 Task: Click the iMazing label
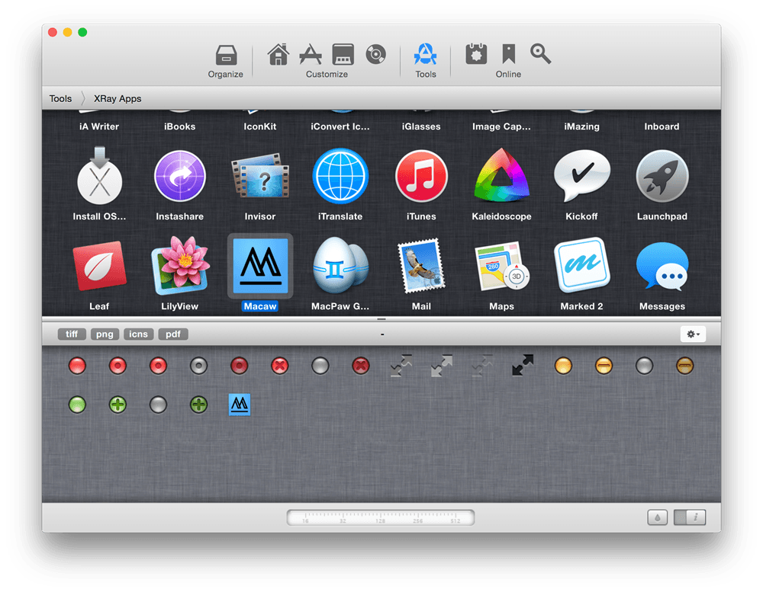[x=582, y=126]
